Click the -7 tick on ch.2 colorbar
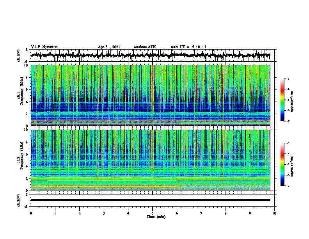The height and width of the screenshot is (239, 309). point(288,185)
